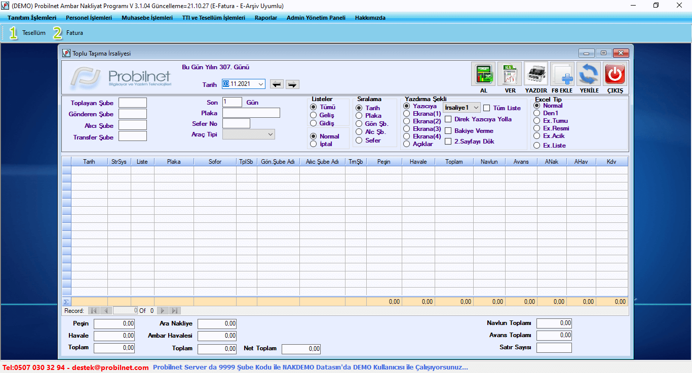
Task: Check Direk Yazıcıya Yolla option
Action: pyautogui.click(x=448, y=119)
